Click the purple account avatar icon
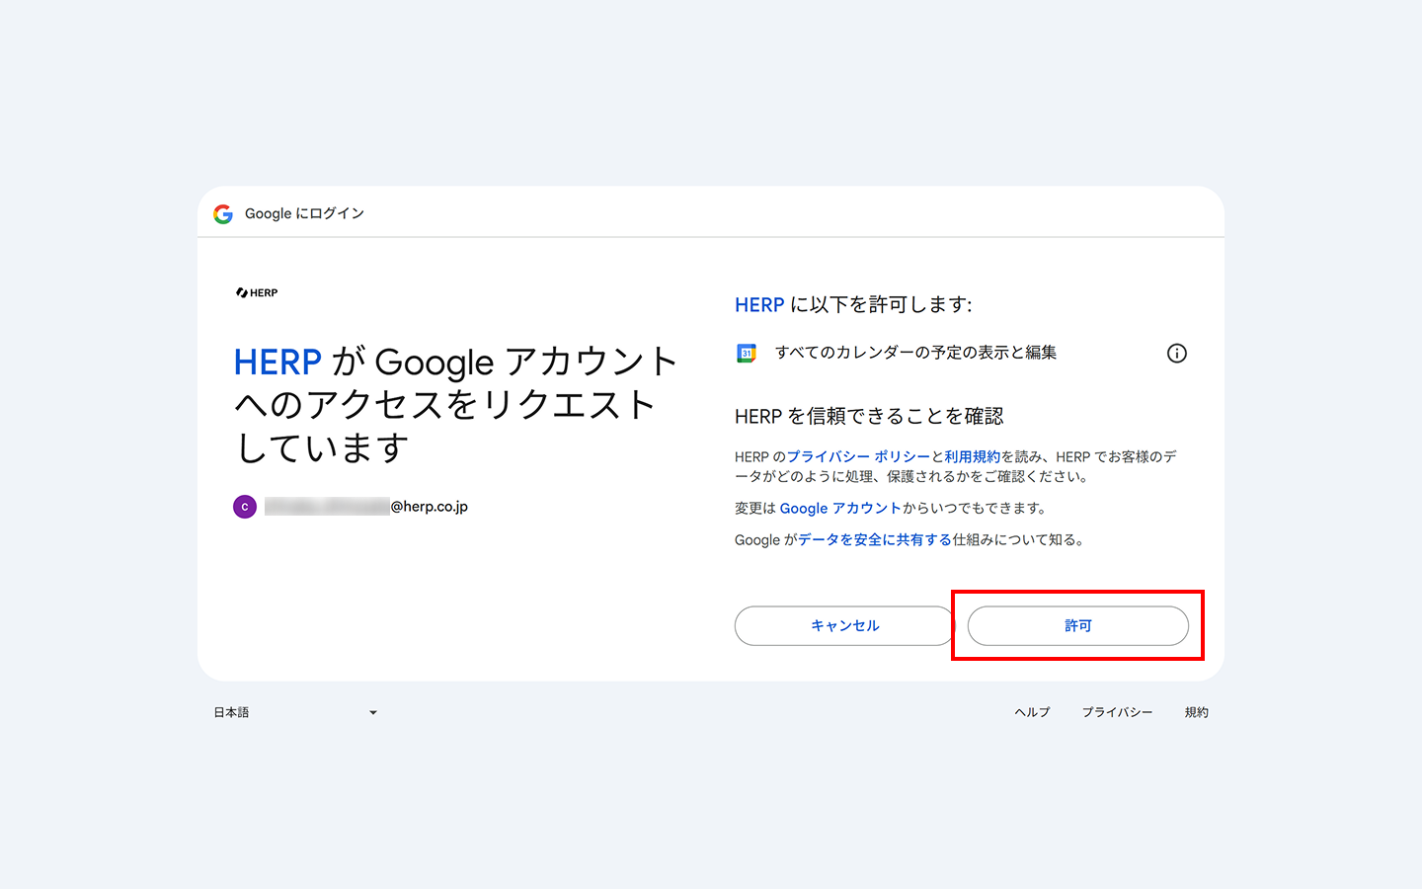This screenshot has height=889, width=1422. point(245,507)
